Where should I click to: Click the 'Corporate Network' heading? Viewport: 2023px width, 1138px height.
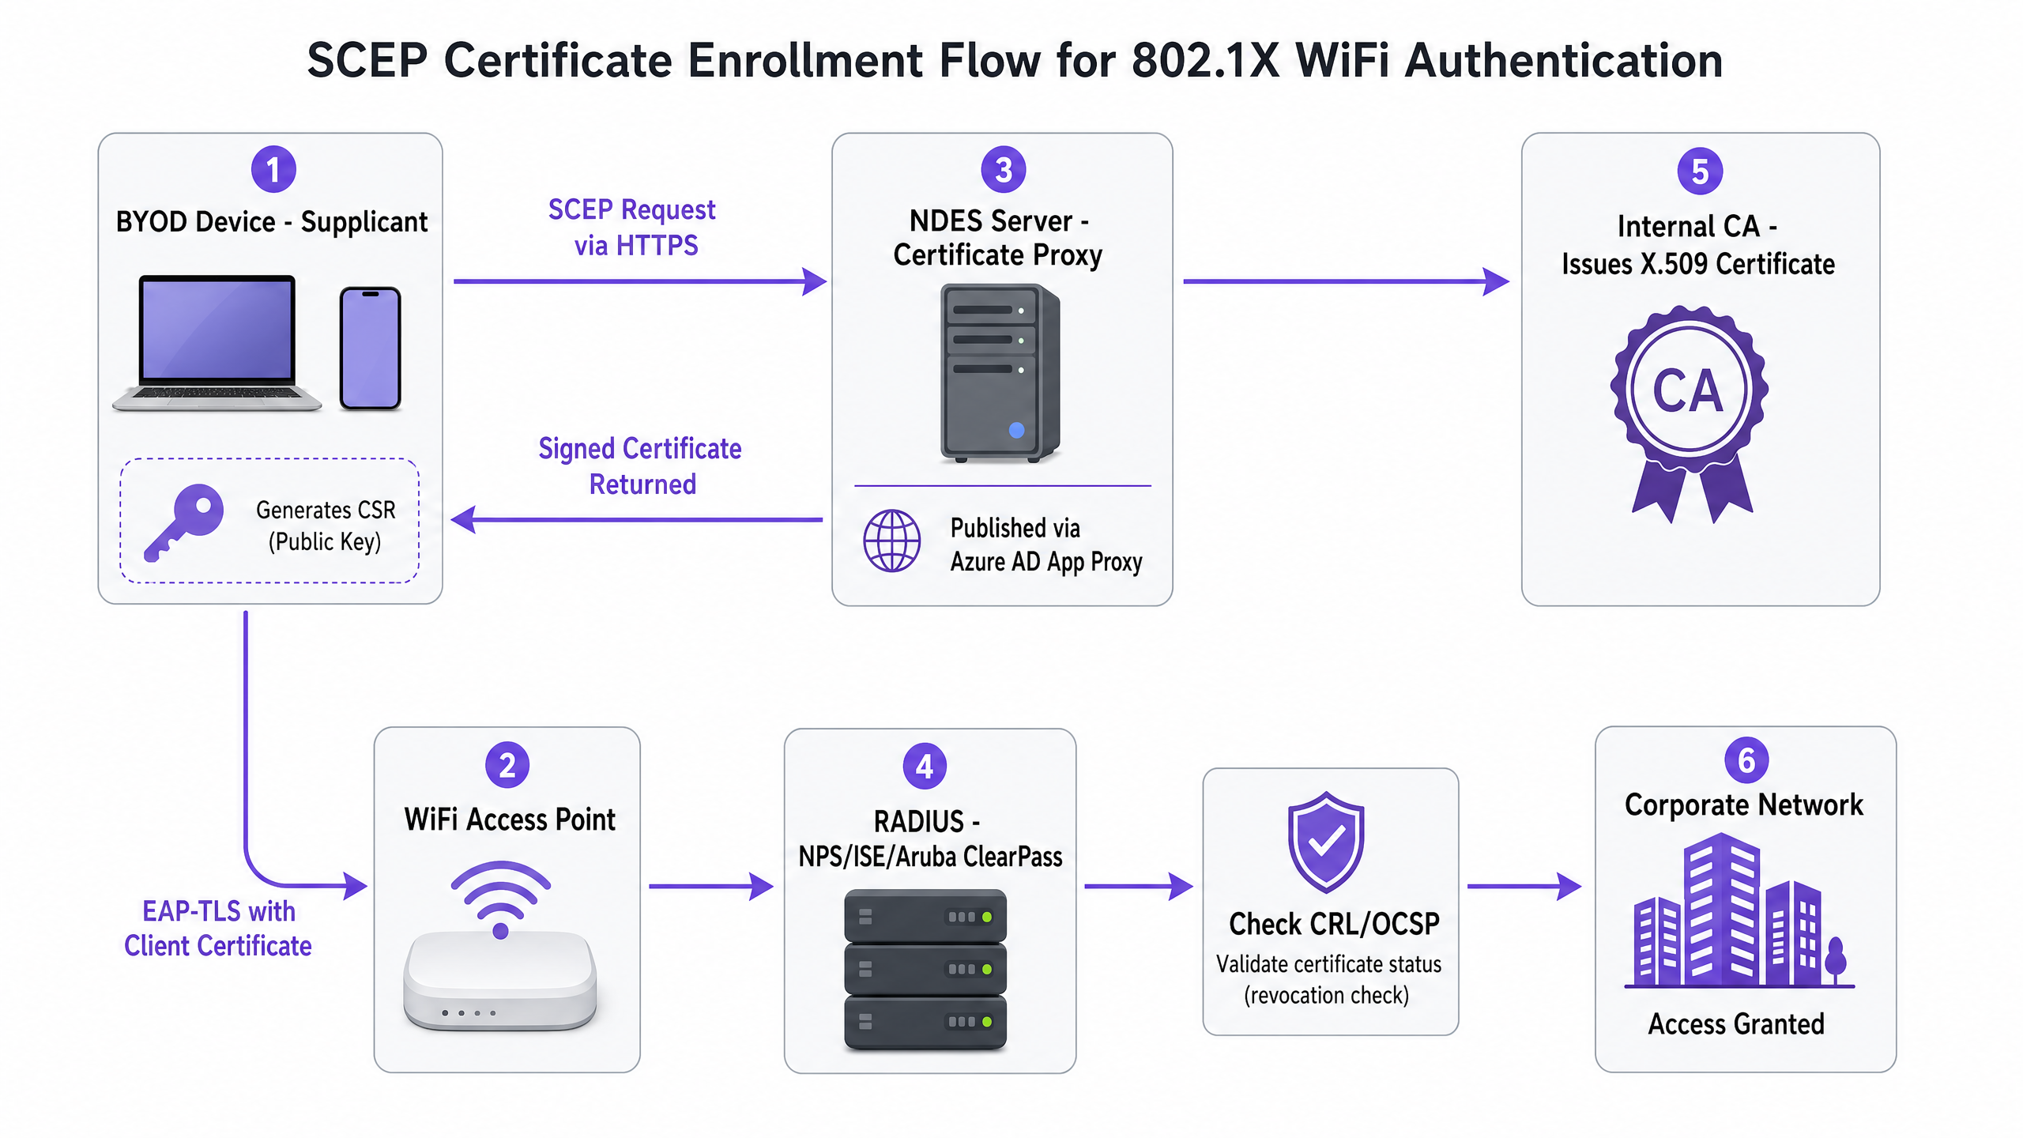[x=1744, y=805]
